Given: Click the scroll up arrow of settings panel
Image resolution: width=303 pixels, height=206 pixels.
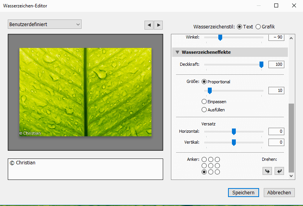Looking at the screenshot, I should click(291, 38).
